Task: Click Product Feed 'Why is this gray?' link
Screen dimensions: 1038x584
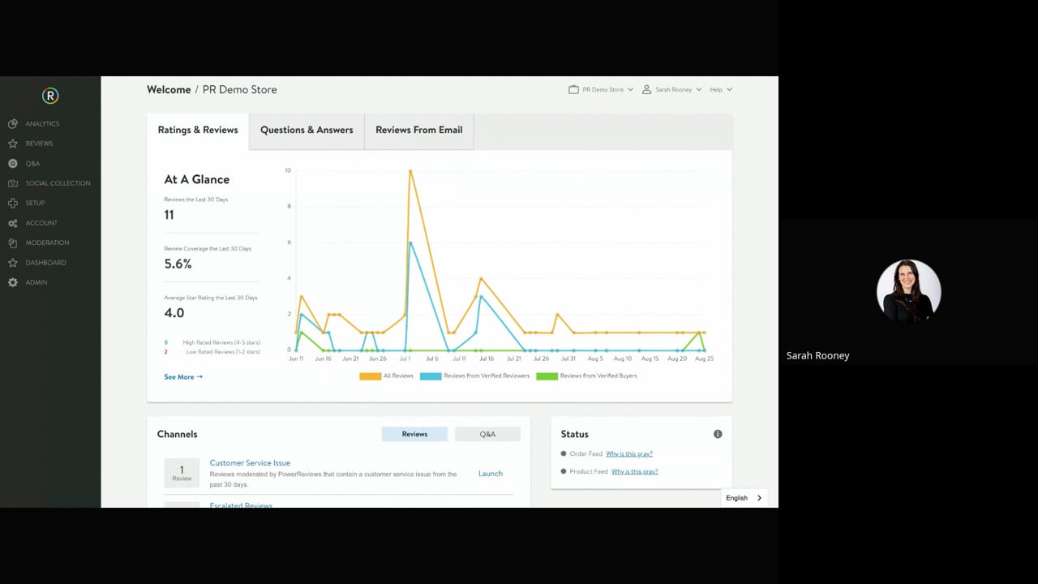Action: (635, 472)
